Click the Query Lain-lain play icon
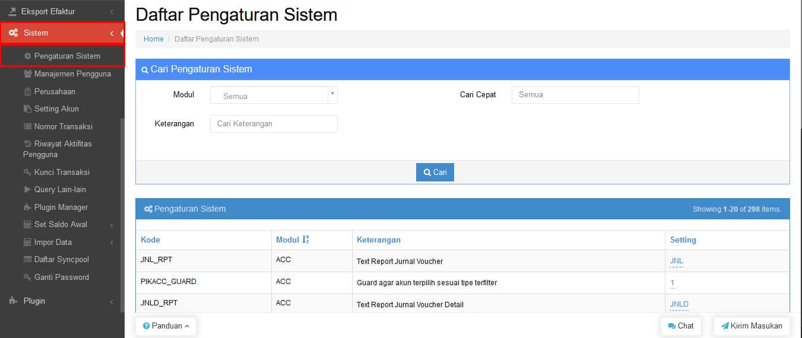Screen dimensions: 802x338 (27, 190)
